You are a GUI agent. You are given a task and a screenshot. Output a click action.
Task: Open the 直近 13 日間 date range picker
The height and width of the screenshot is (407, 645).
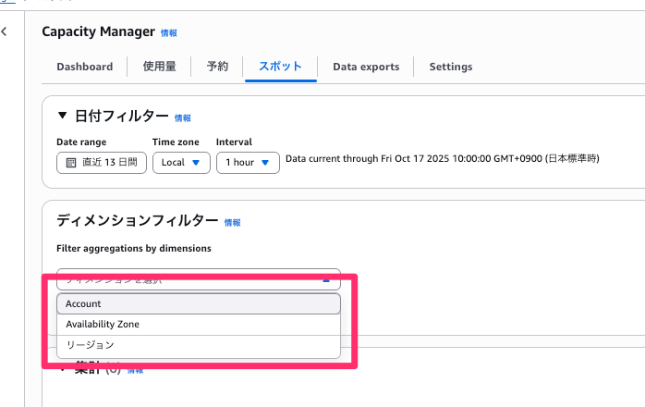101,162
